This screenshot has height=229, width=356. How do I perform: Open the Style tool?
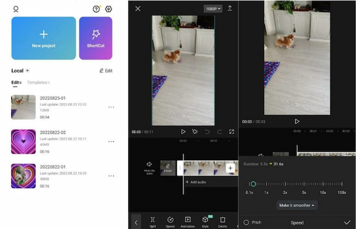pyautogui.click(x=205, y=222)
